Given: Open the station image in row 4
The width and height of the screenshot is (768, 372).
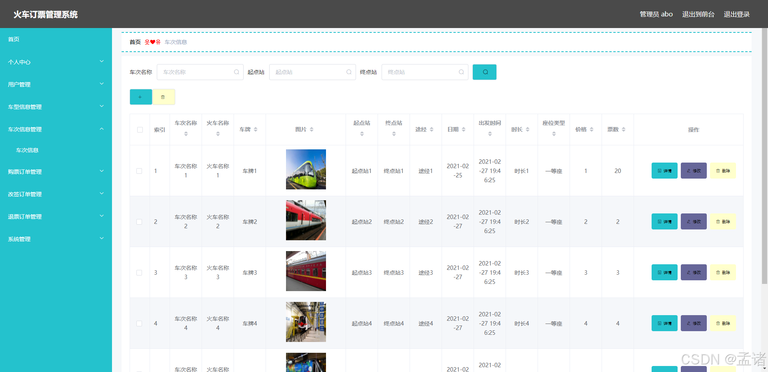Looking at the screenshot, I should [x=306, y=322].
